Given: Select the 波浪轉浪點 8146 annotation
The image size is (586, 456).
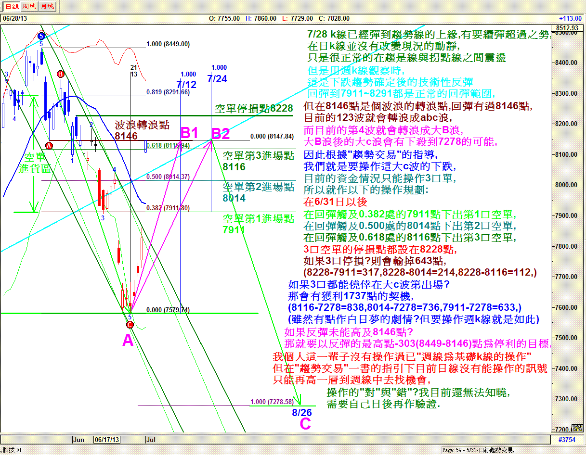Looking at the screenshot, I should pyautogui.click(x=142, y=131).
